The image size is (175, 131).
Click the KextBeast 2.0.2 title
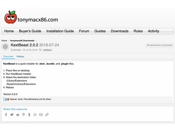(25, 45)
